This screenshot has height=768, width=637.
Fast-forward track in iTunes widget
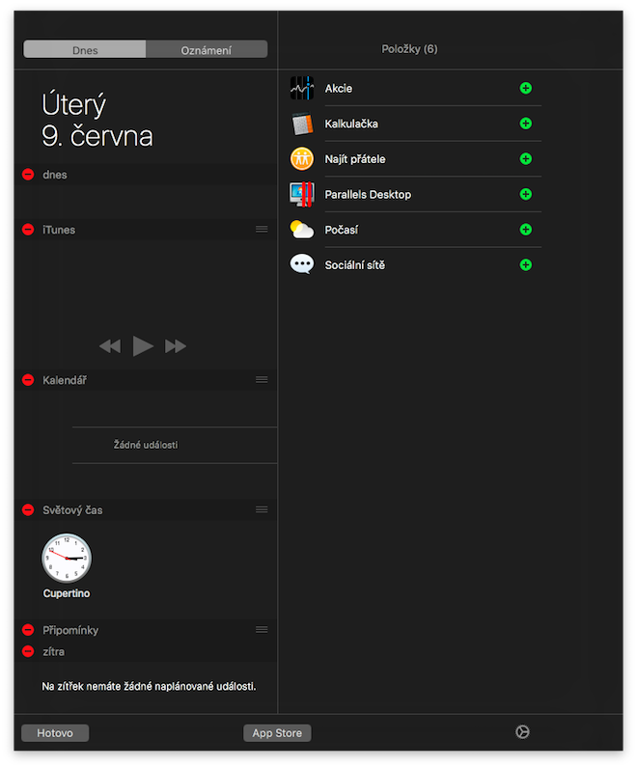tap(176, 346)
